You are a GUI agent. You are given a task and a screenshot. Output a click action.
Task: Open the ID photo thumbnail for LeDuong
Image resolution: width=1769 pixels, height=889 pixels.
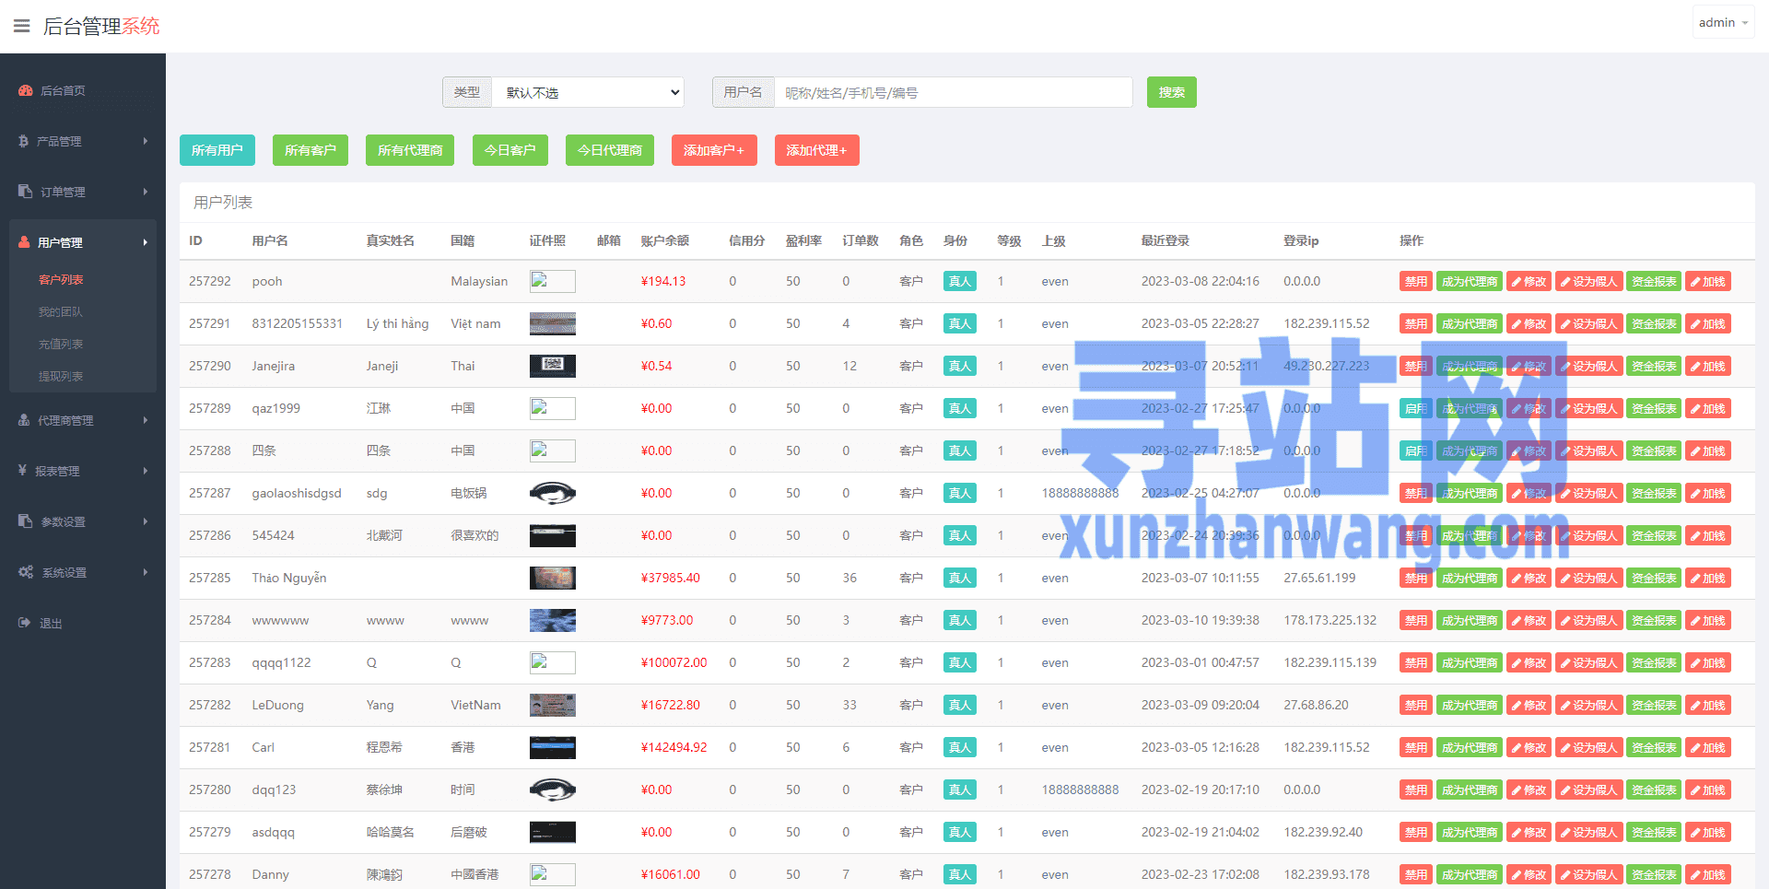point(553,706)
